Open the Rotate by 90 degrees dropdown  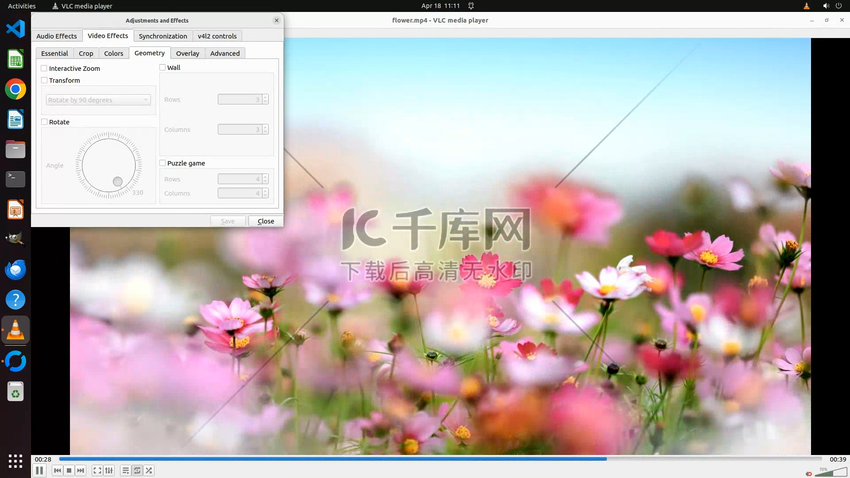[x=98, y=100]
